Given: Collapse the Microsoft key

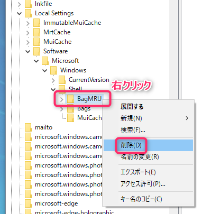Looking at the screenshot, I should tap(36, 61).
